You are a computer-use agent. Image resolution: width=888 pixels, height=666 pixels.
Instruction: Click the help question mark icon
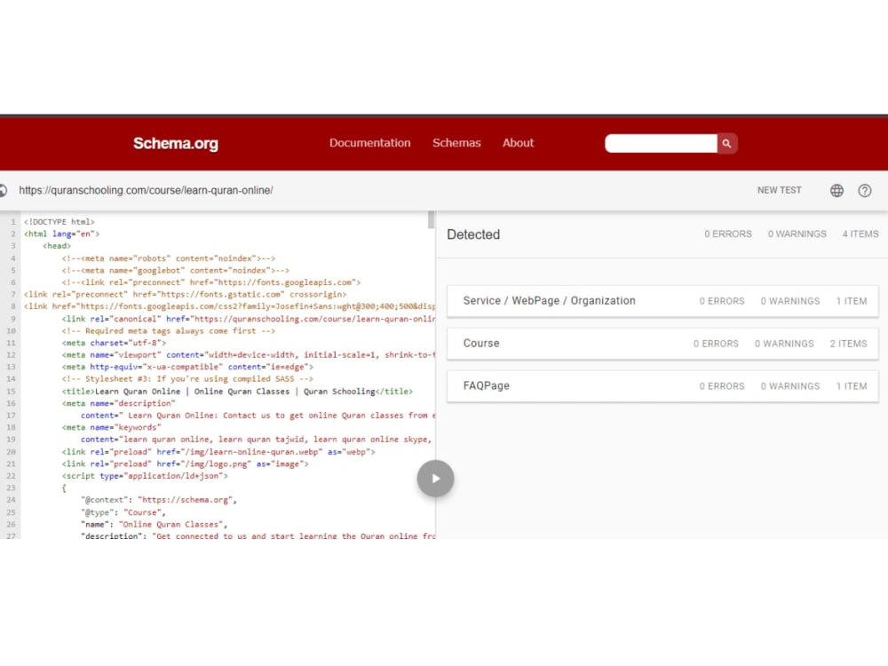pos(865,190)
